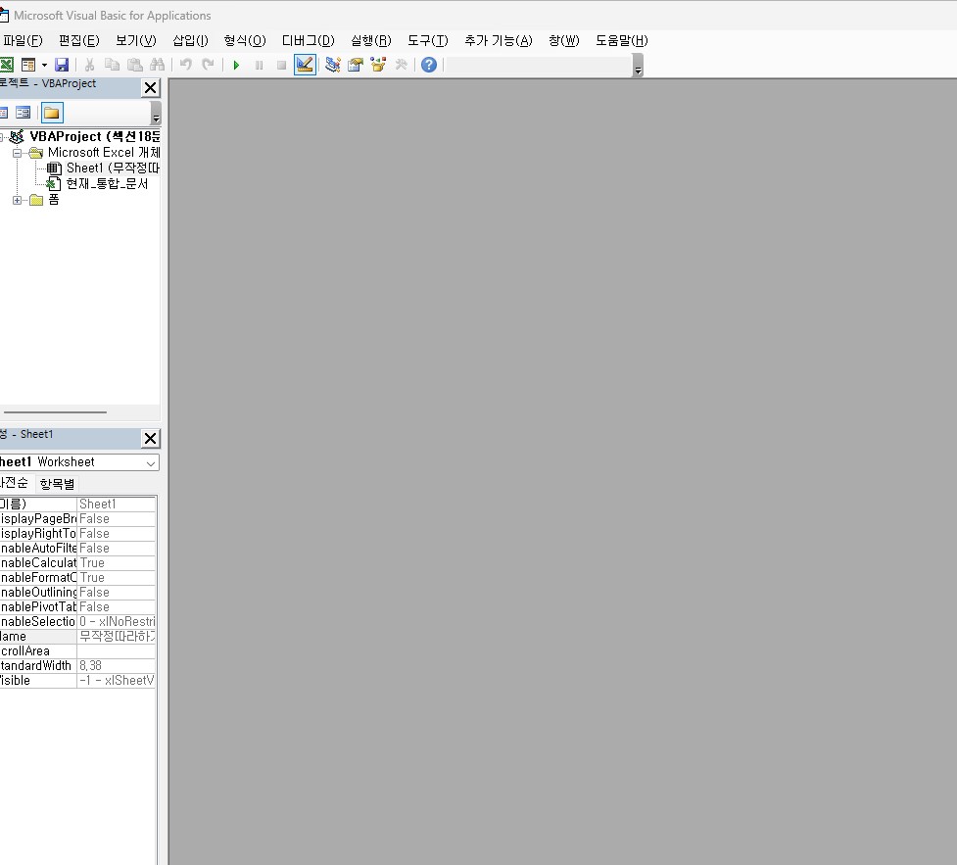Screen dimensions: 957x865
Task: Open the 도구(T) menu
Action: point(427,40)
